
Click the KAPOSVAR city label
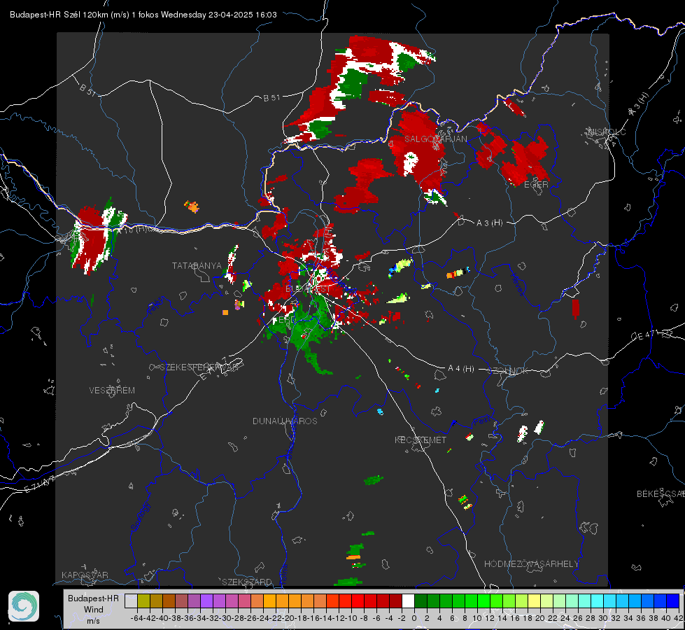[x=85, y=575]
